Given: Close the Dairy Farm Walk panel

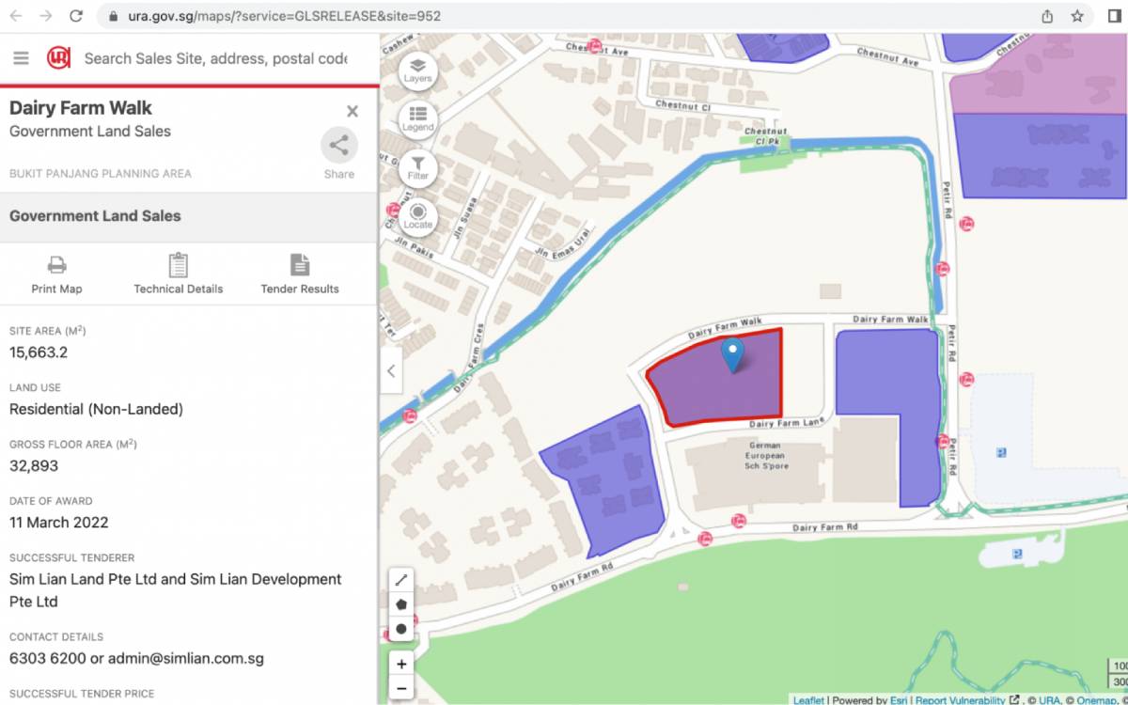Looking at the screenshot, I should pos(352,111).
